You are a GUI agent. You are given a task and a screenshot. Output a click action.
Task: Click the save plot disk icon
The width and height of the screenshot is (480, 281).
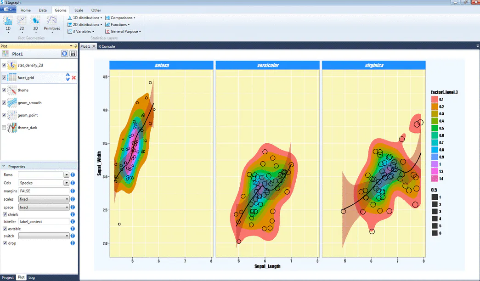[x=73, y=54]
